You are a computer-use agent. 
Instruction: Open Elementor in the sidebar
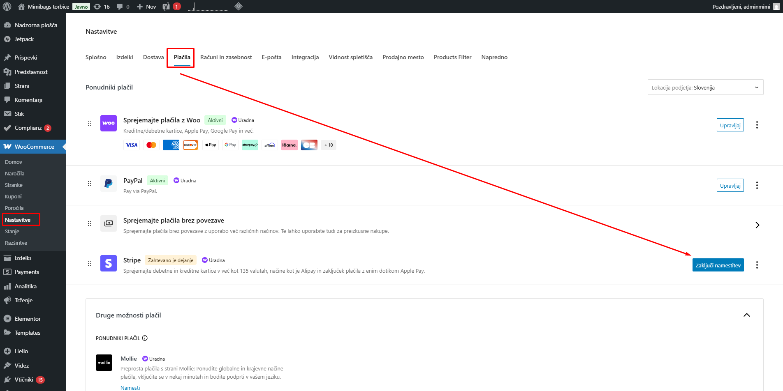coord(33,319)
